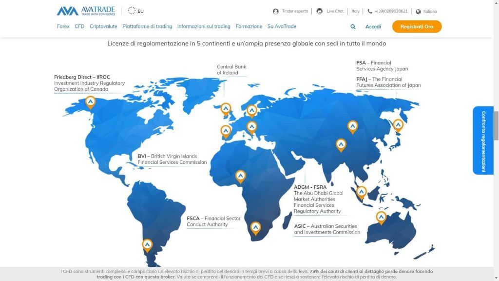Viewport: 499px width, 281px height.
Task: Select the map pin in South Africa
Action: coord(255,228)
